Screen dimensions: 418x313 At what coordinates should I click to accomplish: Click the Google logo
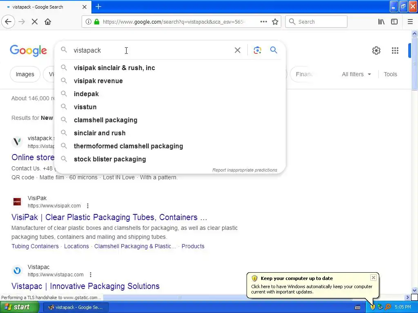click(28, 51)
